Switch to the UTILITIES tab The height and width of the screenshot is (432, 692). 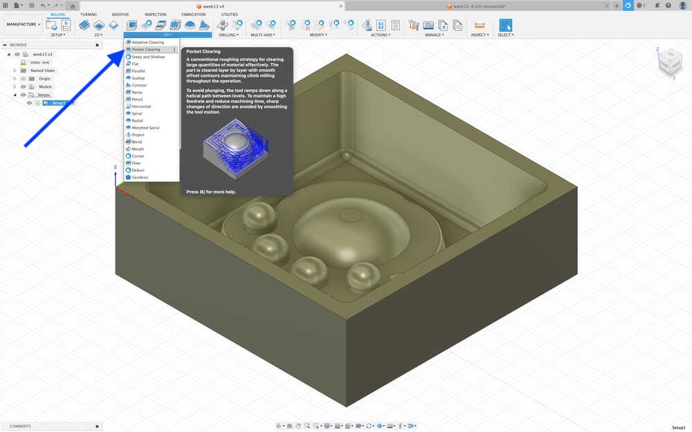point(229,15)
